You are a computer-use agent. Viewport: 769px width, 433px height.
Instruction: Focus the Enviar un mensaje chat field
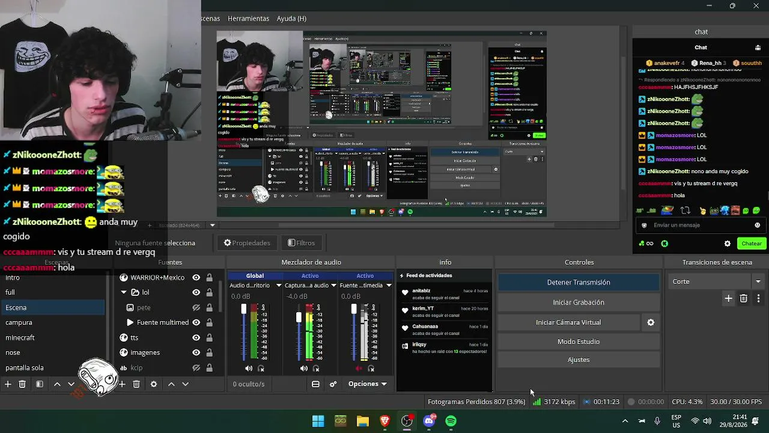click(x=699, y=225)
